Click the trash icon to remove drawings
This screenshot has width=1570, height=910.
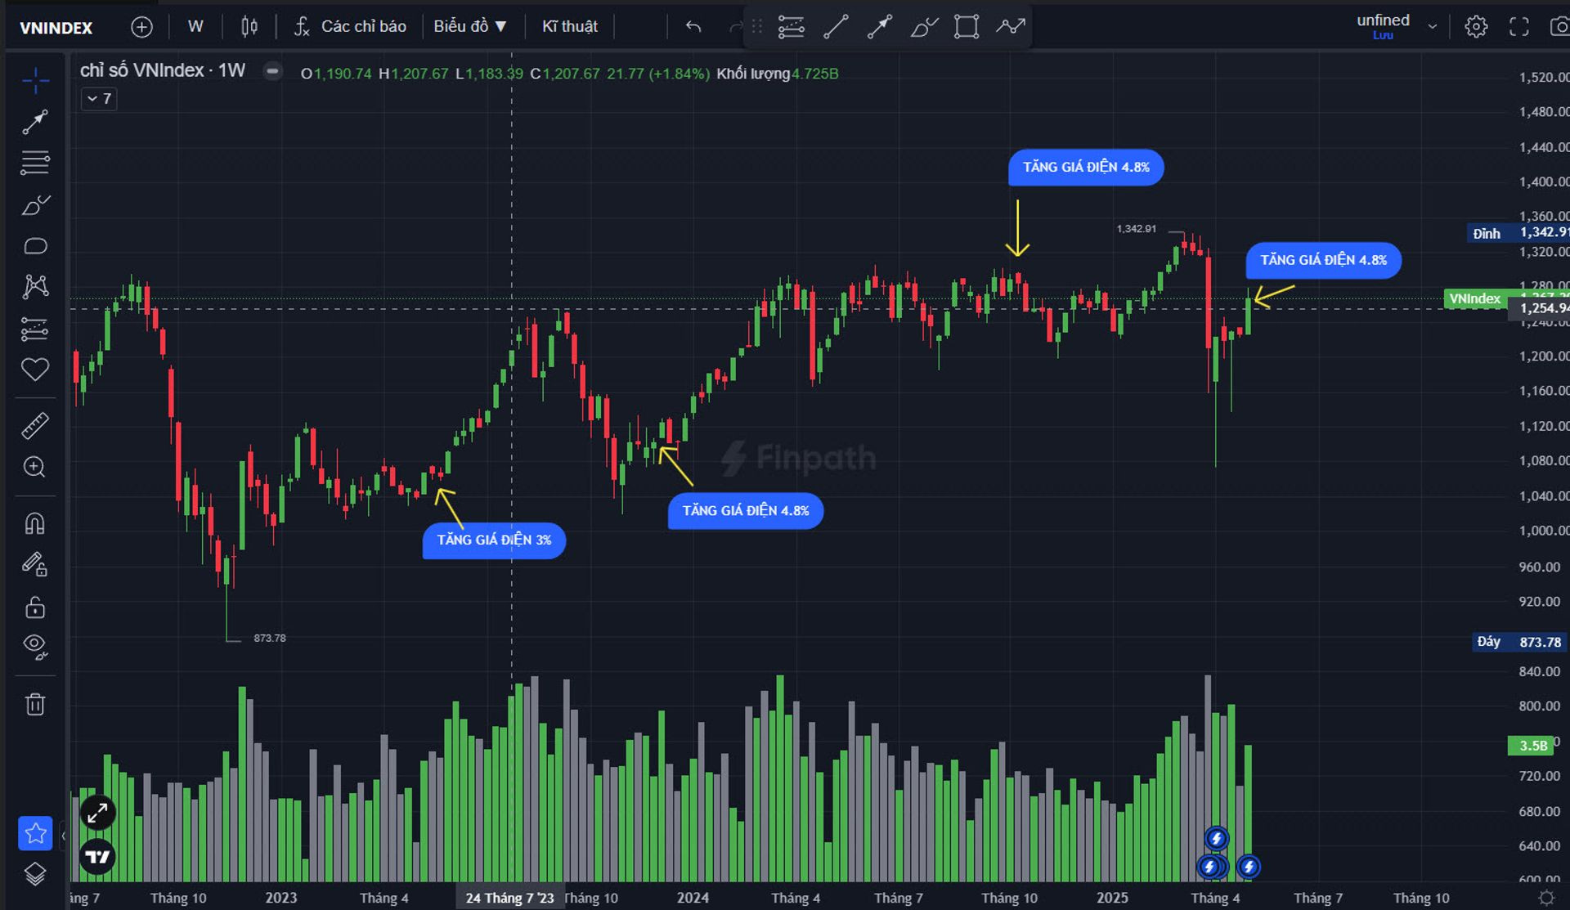(x=34, y=704)
